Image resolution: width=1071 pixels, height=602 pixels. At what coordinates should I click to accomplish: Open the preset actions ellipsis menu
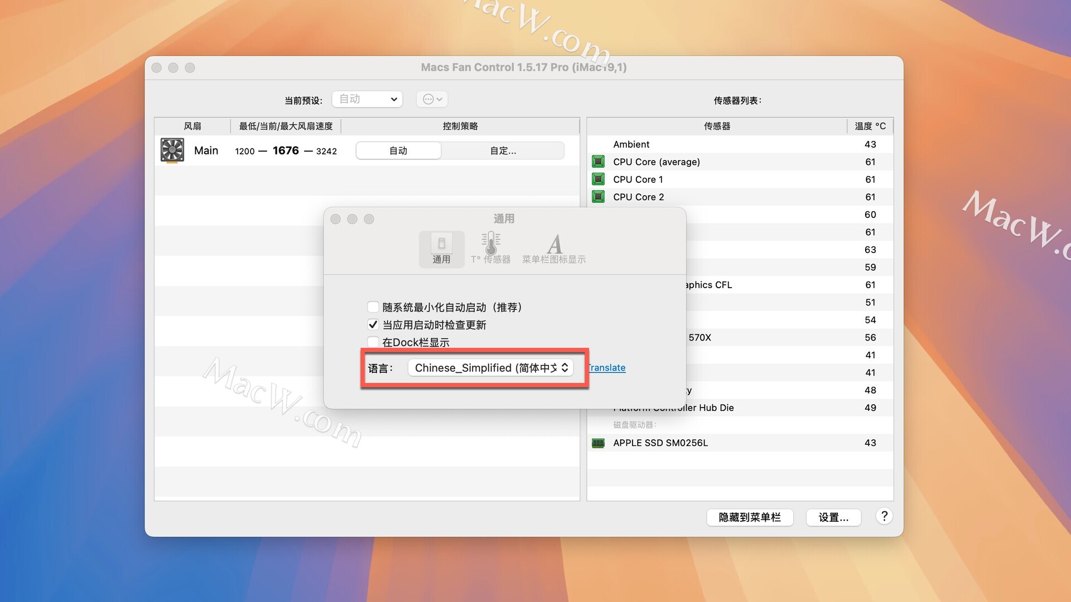click(x=432, y=99)
